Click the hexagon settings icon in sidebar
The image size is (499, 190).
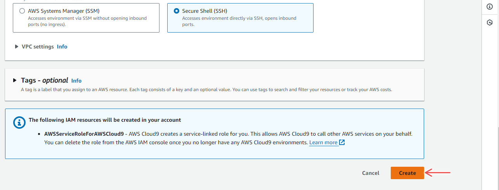click(489, 23)
